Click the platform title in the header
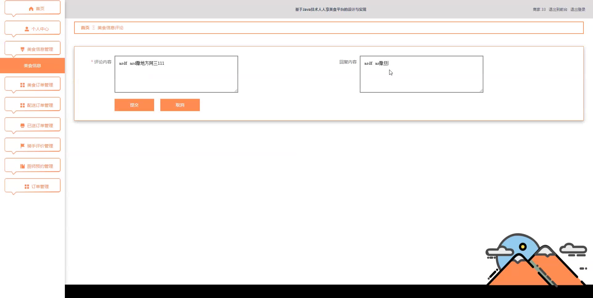Screen dimensions: 593x298 pyautogui.click(x=330, y=10)
